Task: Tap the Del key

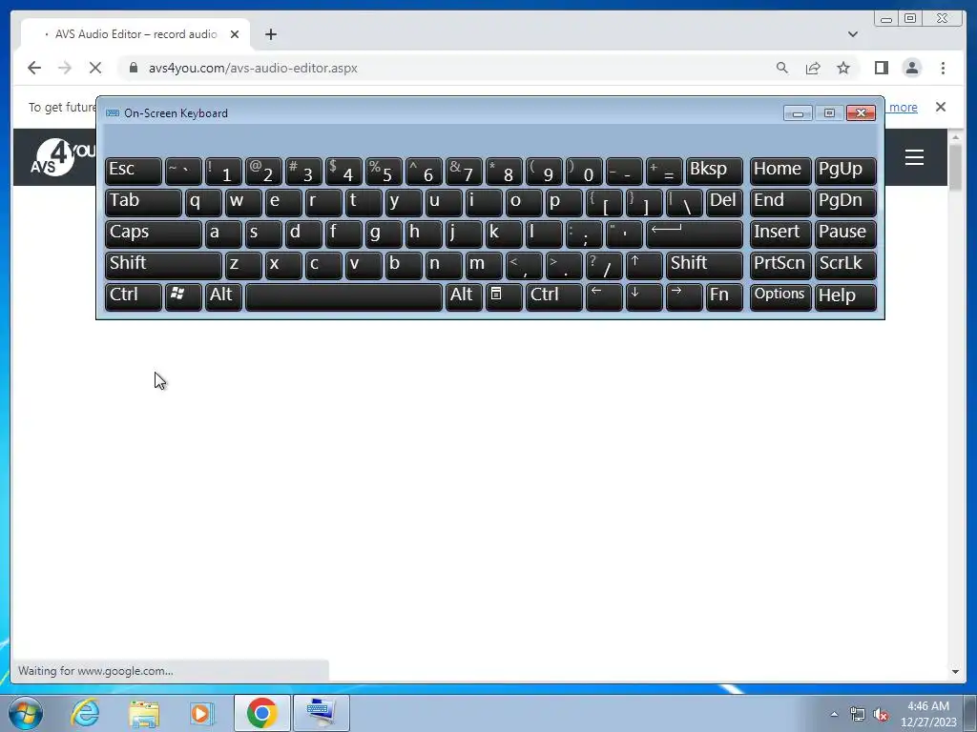Action: coord(724,202)
